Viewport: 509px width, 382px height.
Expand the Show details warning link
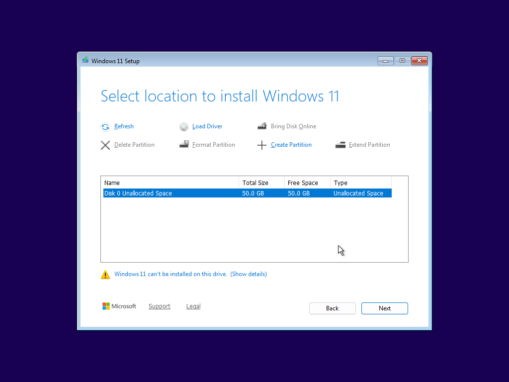click(249, 274)
